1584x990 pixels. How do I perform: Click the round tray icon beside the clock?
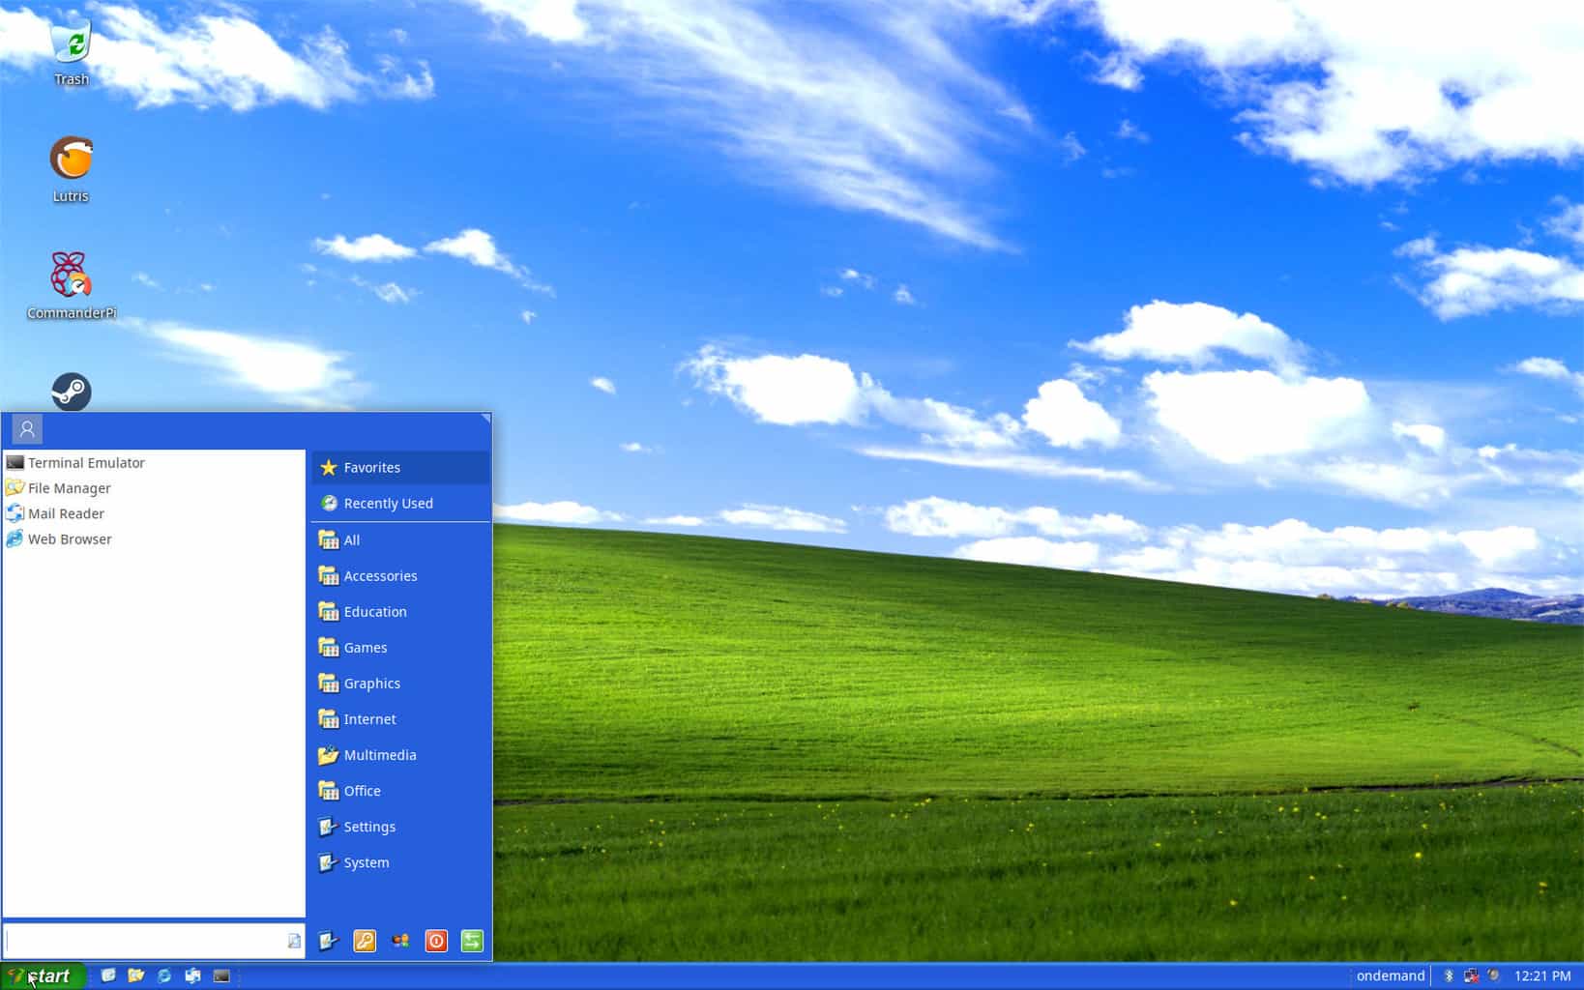tap(1495, 976)
